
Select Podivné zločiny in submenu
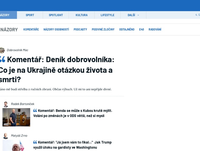103,30
